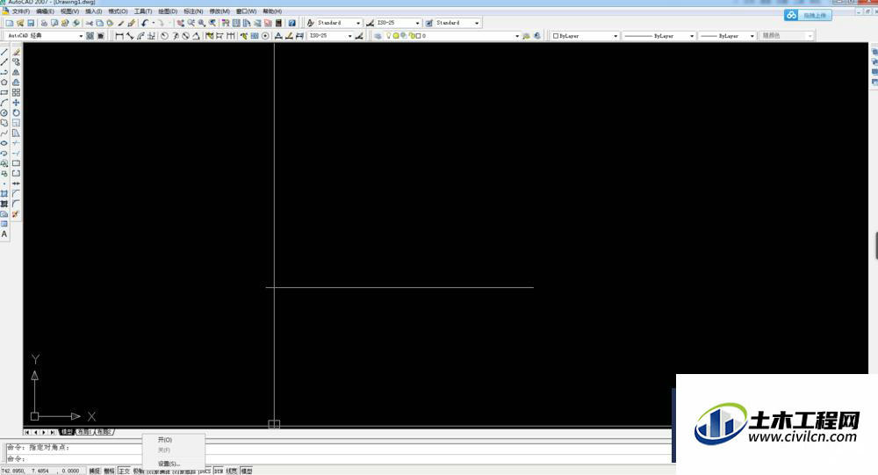Switch to the 模型 model tab
Image resolution: width=878 pixels, height=475 pixels.
click(x=67, y=432)
